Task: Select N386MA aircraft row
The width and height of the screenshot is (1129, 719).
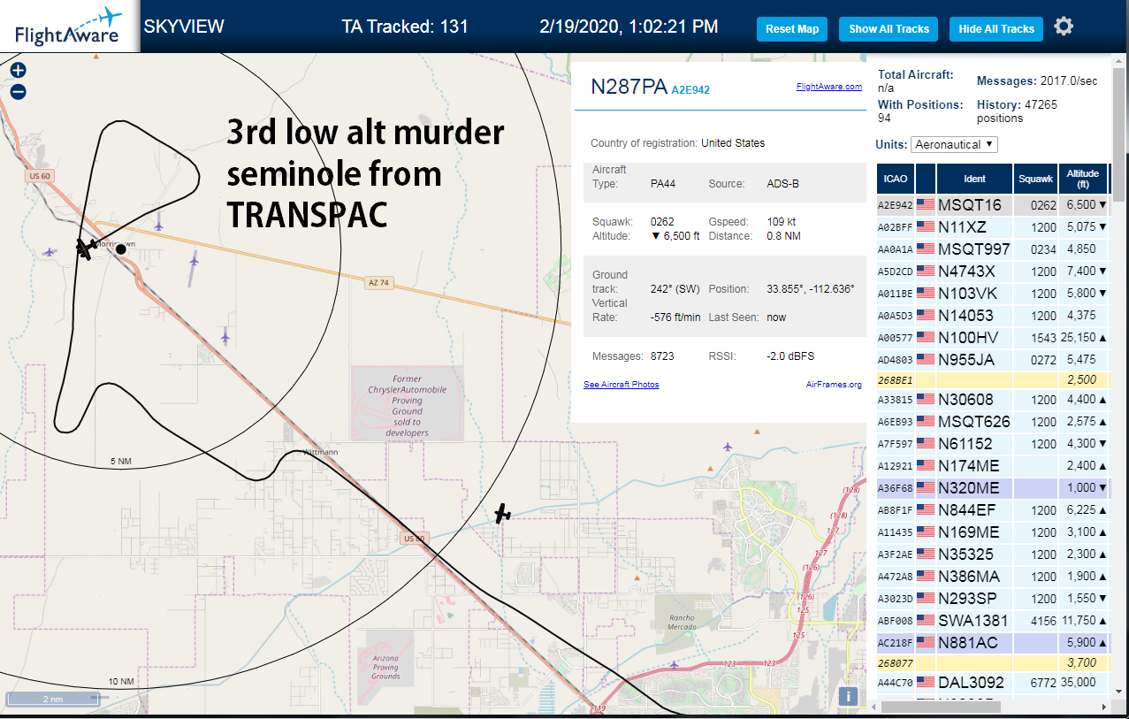Action: [992, 577]
